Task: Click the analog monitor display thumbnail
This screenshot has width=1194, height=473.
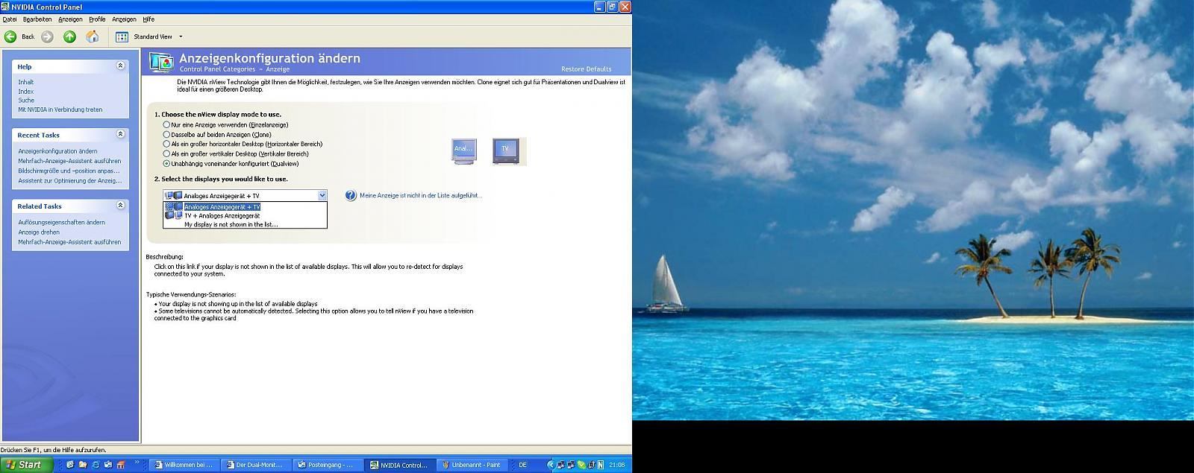Action: coord(463,150)
